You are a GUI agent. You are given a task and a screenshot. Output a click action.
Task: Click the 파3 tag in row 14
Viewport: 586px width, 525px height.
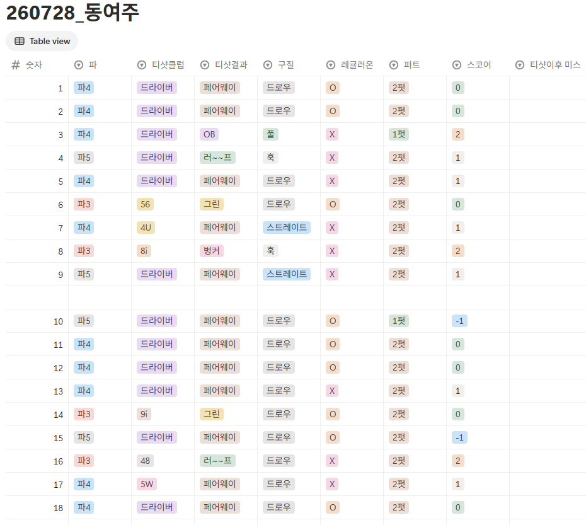click(x=84, y=414)
